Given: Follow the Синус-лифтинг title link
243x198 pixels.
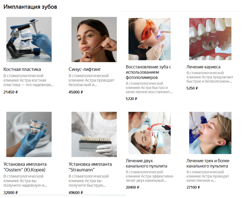Looking at the screenshot, I should [x=85, y=69].
